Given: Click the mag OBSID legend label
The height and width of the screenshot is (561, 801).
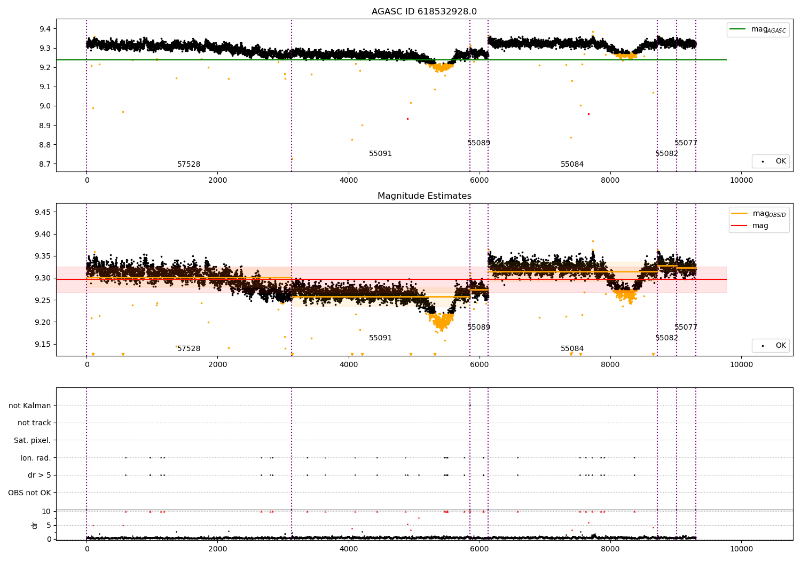Looking at the screenshot, I should coord(769,214).
